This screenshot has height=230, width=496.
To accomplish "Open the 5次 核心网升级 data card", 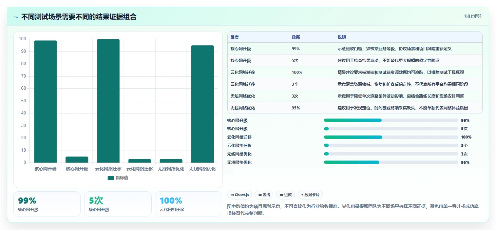I will pos(118,204).
